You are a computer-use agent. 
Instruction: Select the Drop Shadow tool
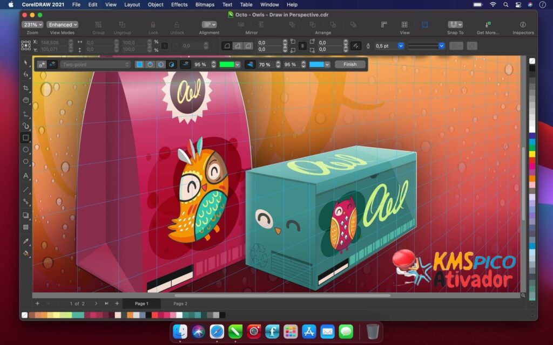(26, 215)
